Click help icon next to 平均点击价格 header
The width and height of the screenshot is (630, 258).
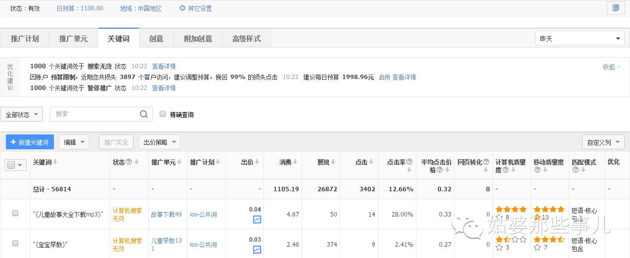click(439, 170)
